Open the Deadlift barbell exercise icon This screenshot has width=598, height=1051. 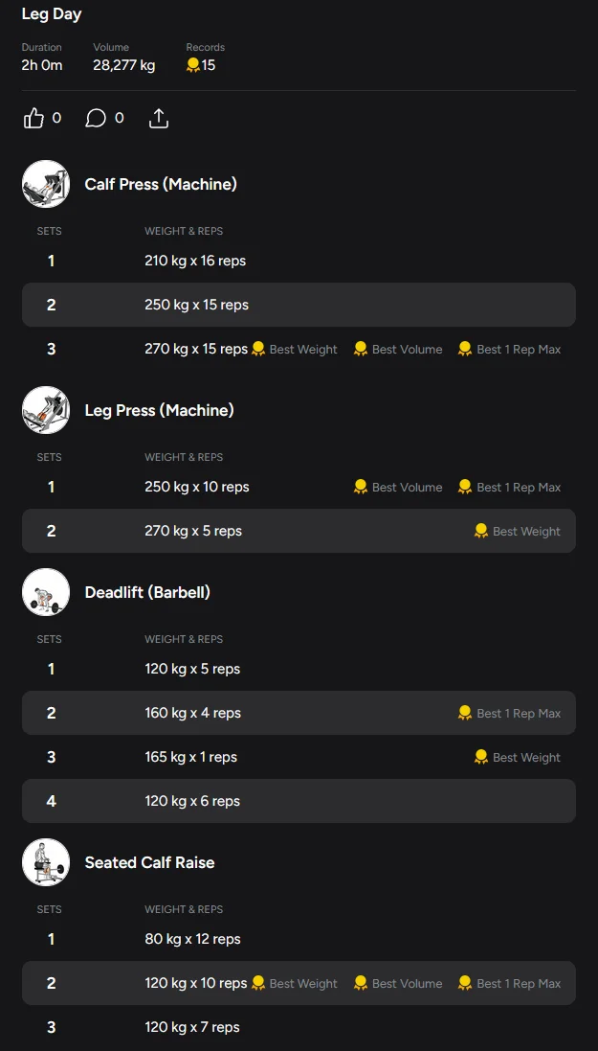pyautogui.click(x=46, y=592)
